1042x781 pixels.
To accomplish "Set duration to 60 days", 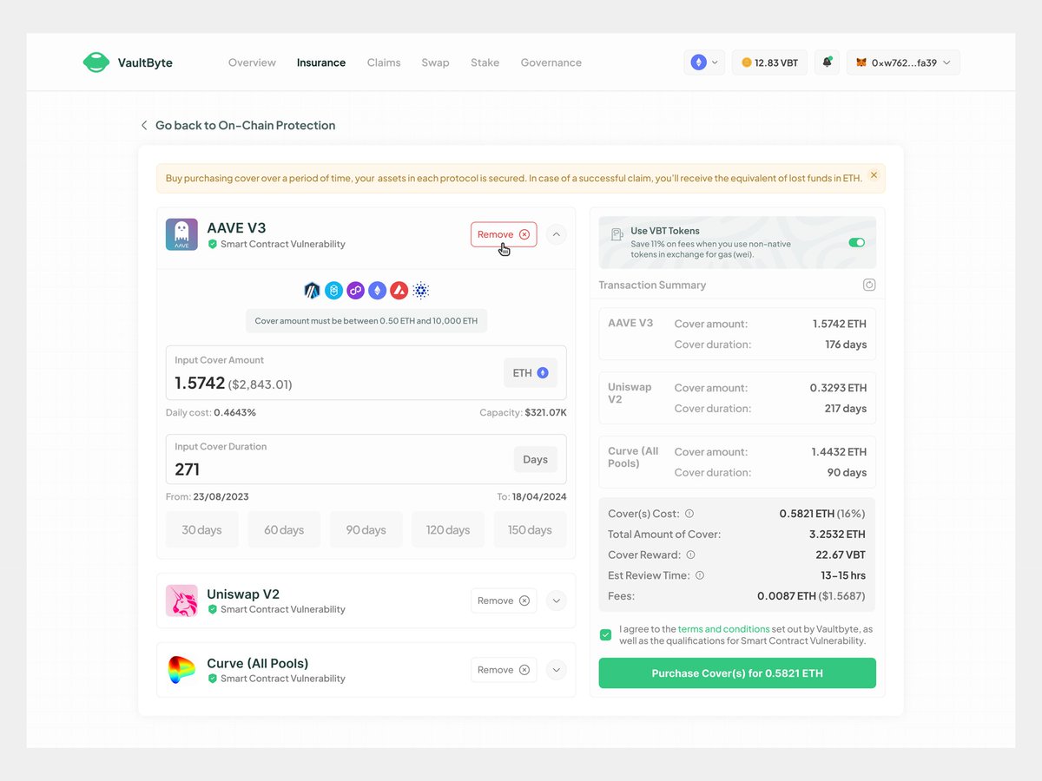I will pyautogui.click(x=284, y=529).
